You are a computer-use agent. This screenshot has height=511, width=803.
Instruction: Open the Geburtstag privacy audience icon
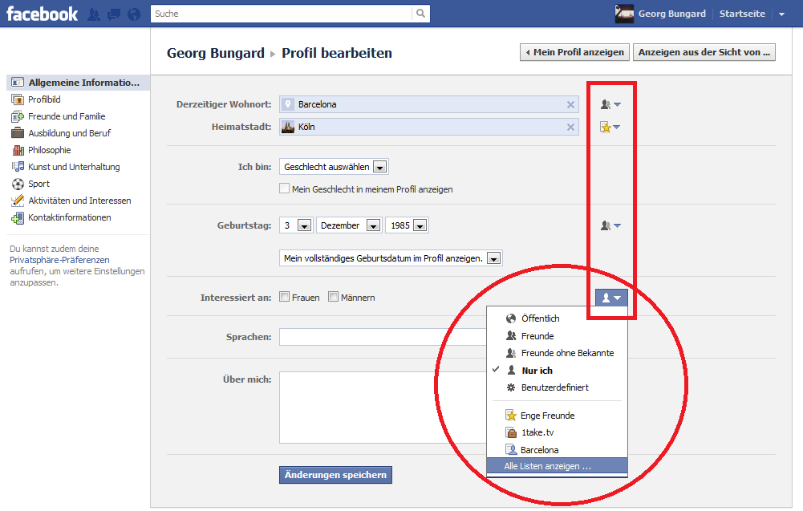(610, 225)
